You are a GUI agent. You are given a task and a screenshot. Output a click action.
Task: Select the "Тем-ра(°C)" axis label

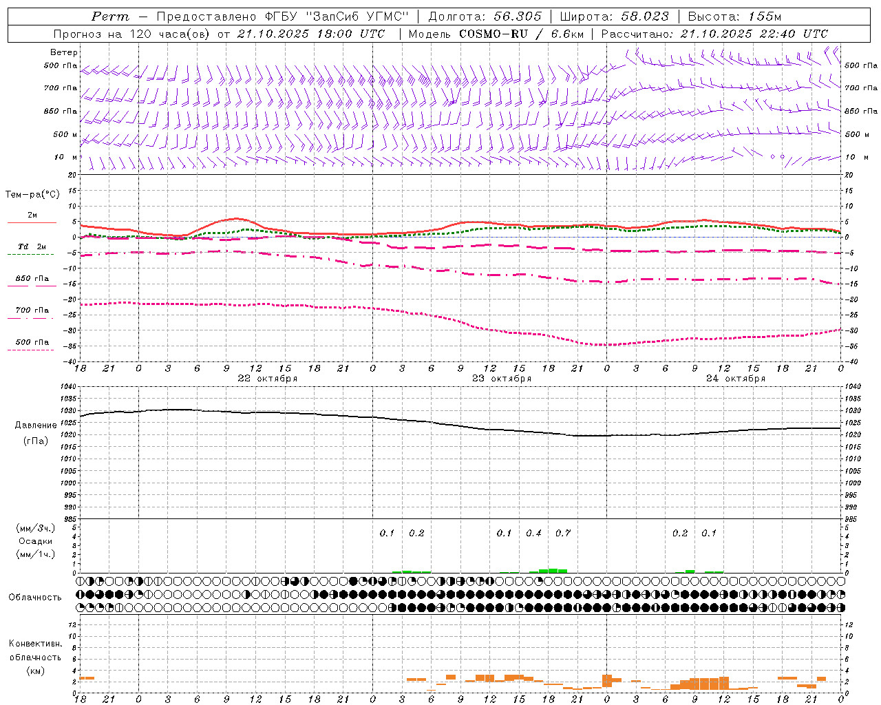(x=32, y=195)
